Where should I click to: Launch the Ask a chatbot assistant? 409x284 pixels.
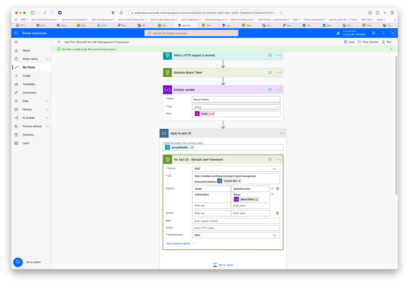tap(17, 262)
